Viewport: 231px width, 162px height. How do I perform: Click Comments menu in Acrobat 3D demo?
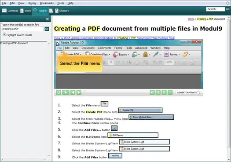tap(104, 48)
